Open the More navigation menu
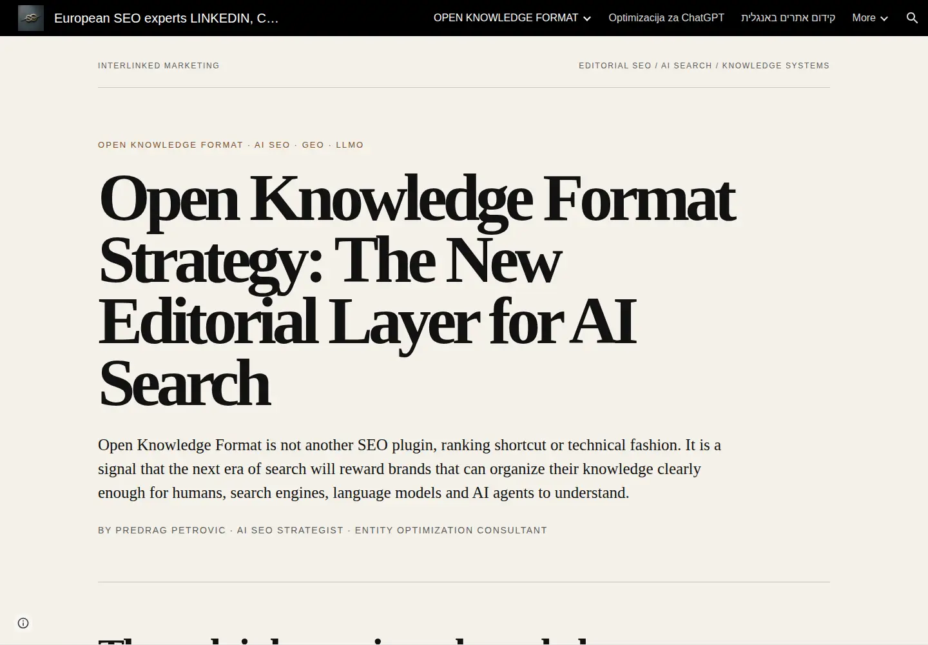 864,18
